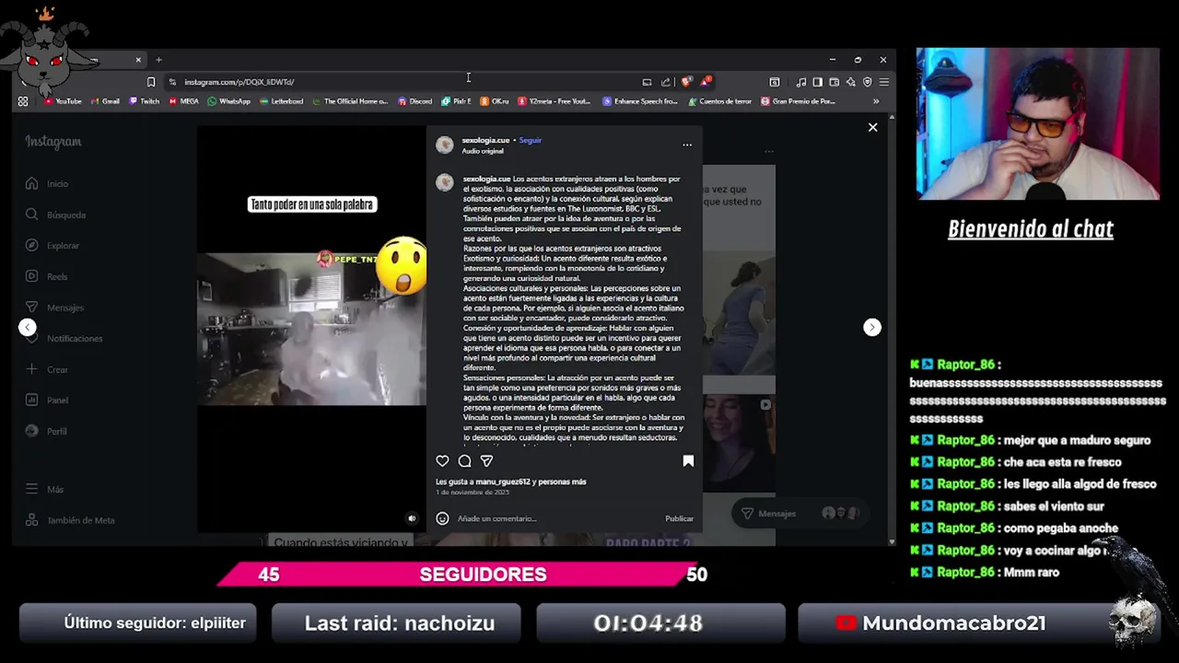Open the VPN shield toolbar icon
1179x663 pixels.
(867, 82)
